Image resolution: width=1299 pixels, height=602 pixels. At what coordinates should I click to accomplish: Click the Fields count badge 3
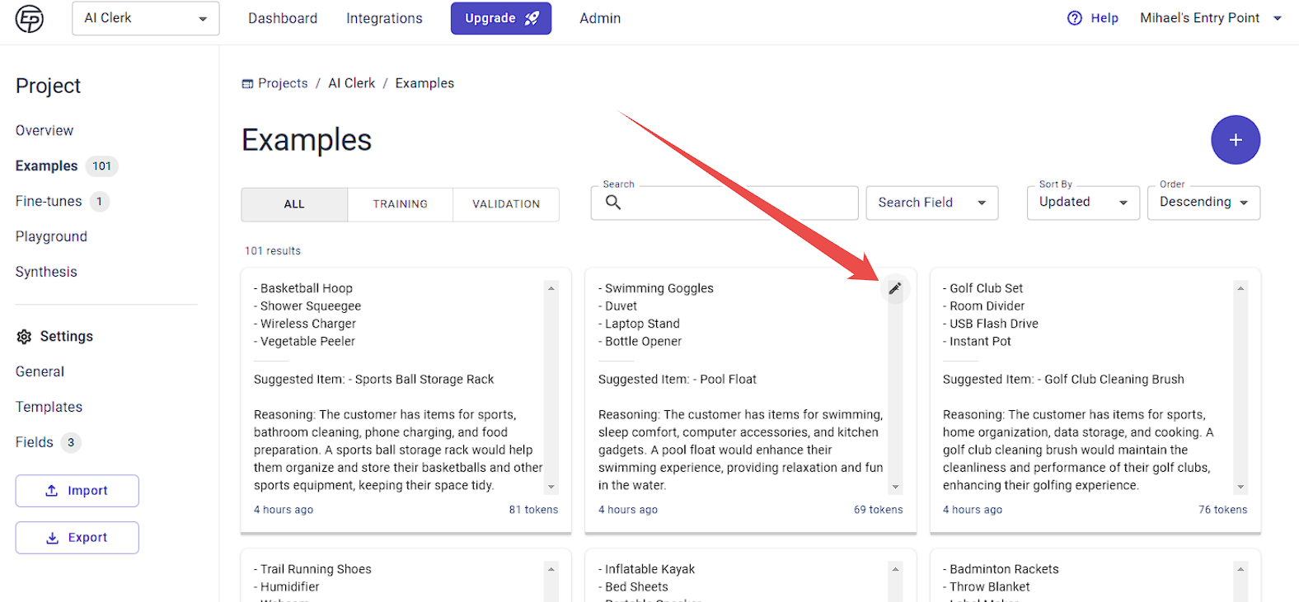coord(71,443)
